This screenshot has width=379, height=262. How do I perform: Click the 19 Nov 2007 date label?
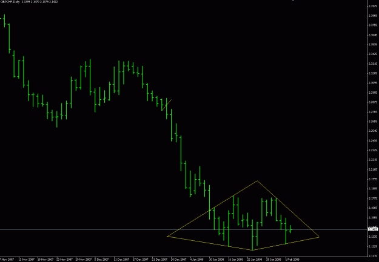[45, 260]
